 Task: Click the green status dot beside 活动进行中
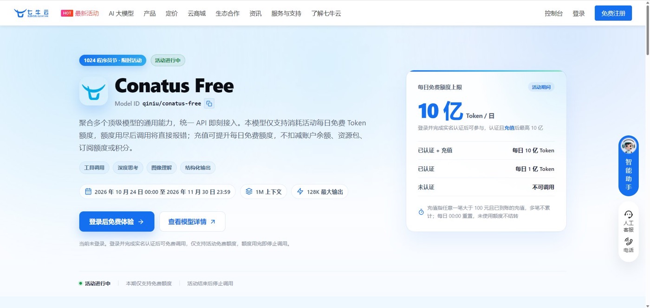[x=81, y=283]
